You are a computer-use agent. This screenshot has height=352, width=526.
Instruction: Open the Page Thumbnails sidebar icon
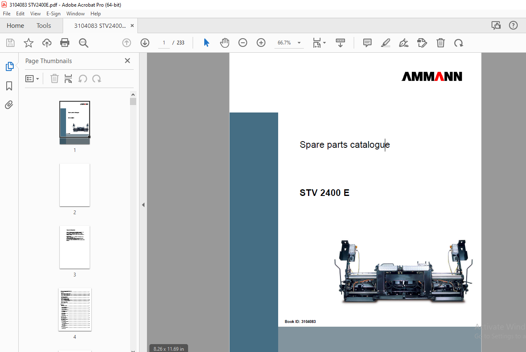(x=9, y=66)
